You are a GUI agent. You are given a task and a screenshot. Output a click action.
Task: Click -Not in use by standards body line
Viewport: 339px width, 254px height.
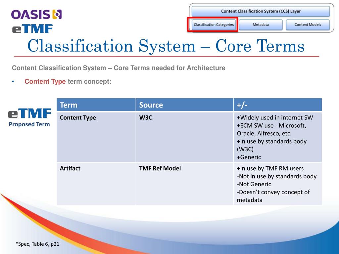277,176
